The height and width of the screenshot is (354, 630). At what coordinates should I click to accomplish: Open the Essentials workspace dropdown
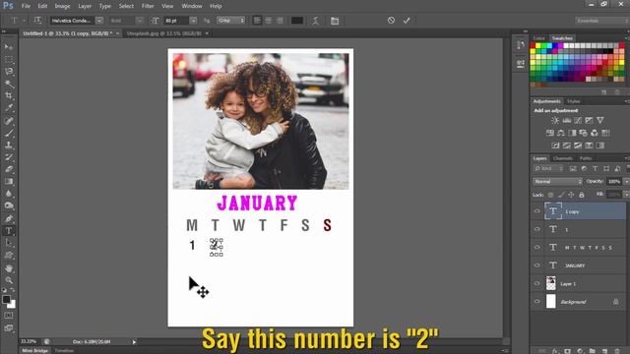tap(601, 21)
